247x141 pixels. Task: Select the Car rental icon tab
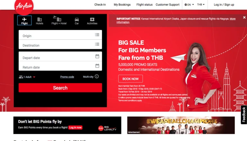coord(77,21)
